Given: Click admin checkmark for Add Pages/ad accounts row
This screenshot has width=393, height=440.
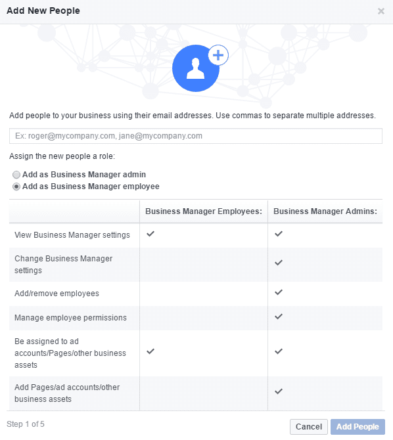Looking at the screenshot, I should 279,391.
